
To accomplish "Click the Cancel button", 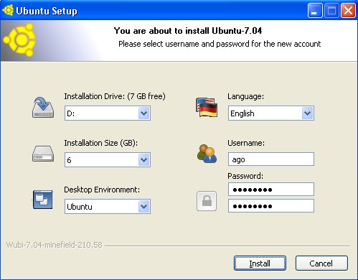I will pyautogui.click(x=321, y=263).
